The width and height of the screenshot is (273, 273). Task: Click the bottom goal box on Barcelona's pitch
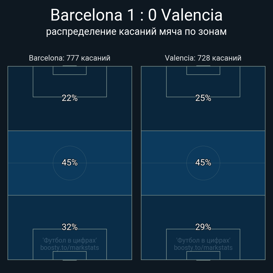[70, 256]
